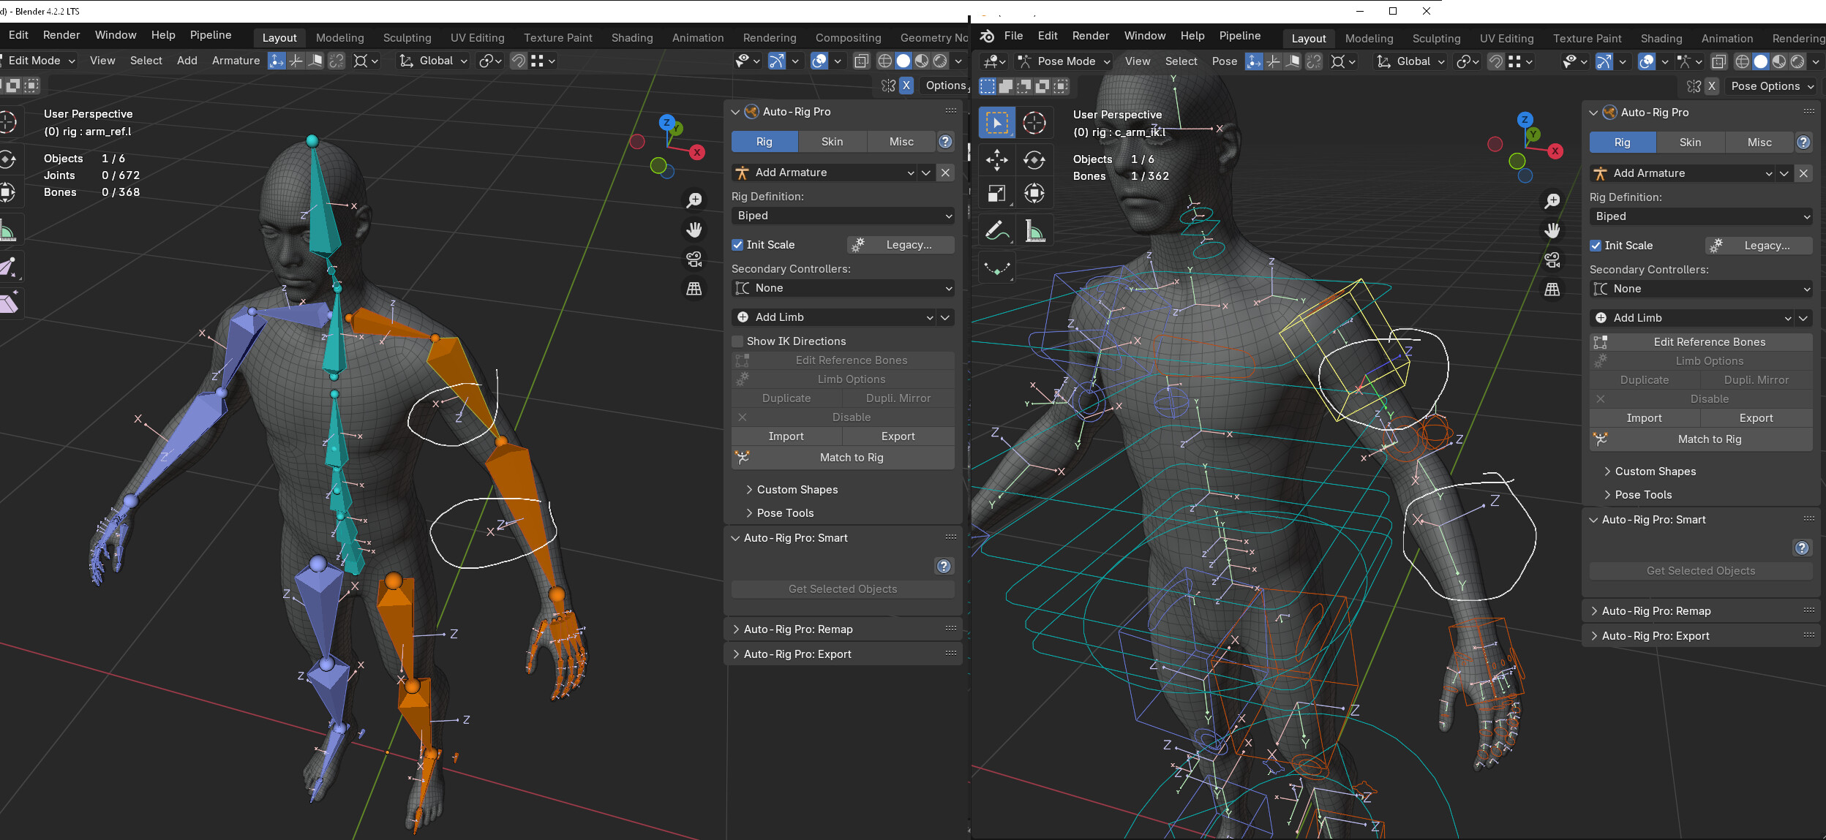
Task: Toggle Init Scale checkbox in right panel
Action: 1596,246
